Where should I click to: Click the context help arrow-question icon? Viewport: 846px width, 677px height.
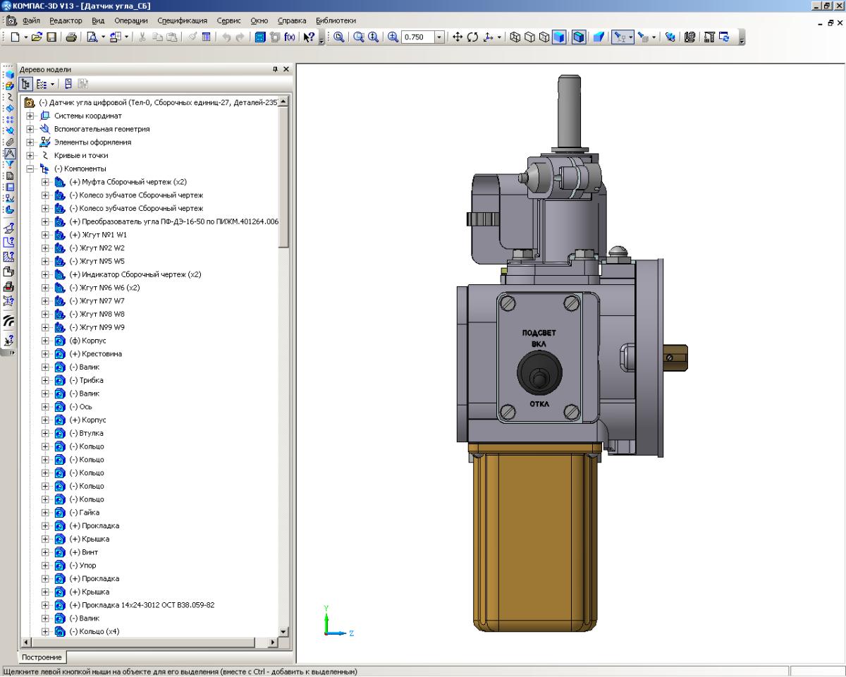click(x=308, y=37)
